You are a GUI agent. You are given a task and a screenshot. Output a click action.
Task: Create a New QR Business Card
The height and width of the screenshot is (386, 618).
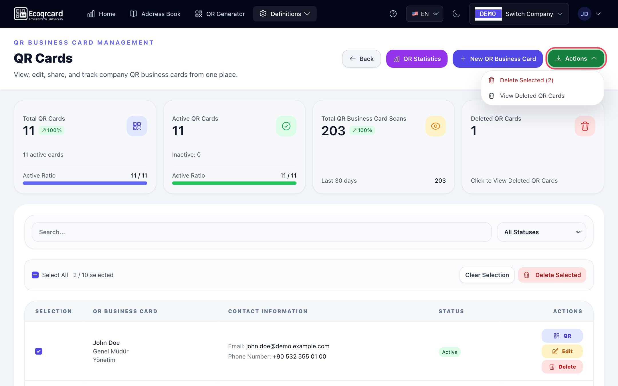[x=498, y=59]
